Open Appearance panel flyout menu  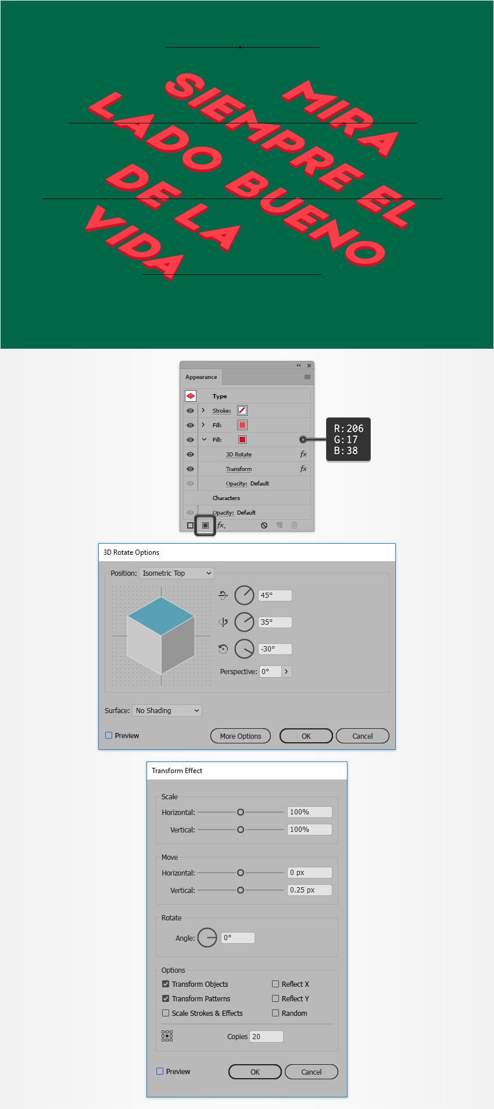point(307,377)
